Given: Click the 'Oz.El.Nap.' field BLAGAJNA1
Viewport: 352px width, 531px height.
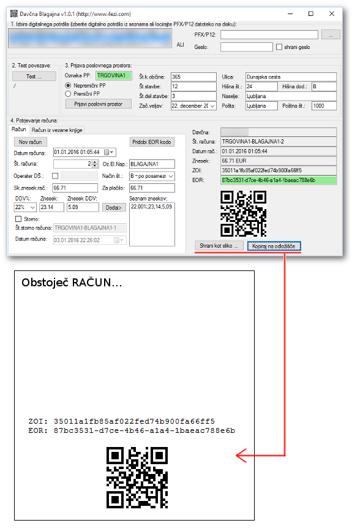Looking at the screenshot, I should (152, 164).
